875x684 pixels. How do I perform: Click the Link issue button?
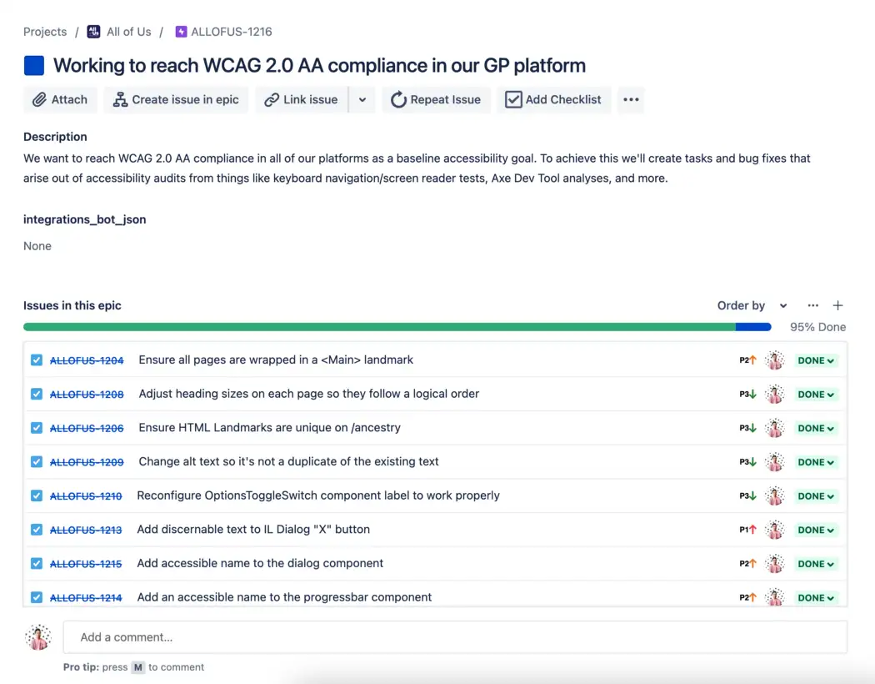click(x=302, y=100)
